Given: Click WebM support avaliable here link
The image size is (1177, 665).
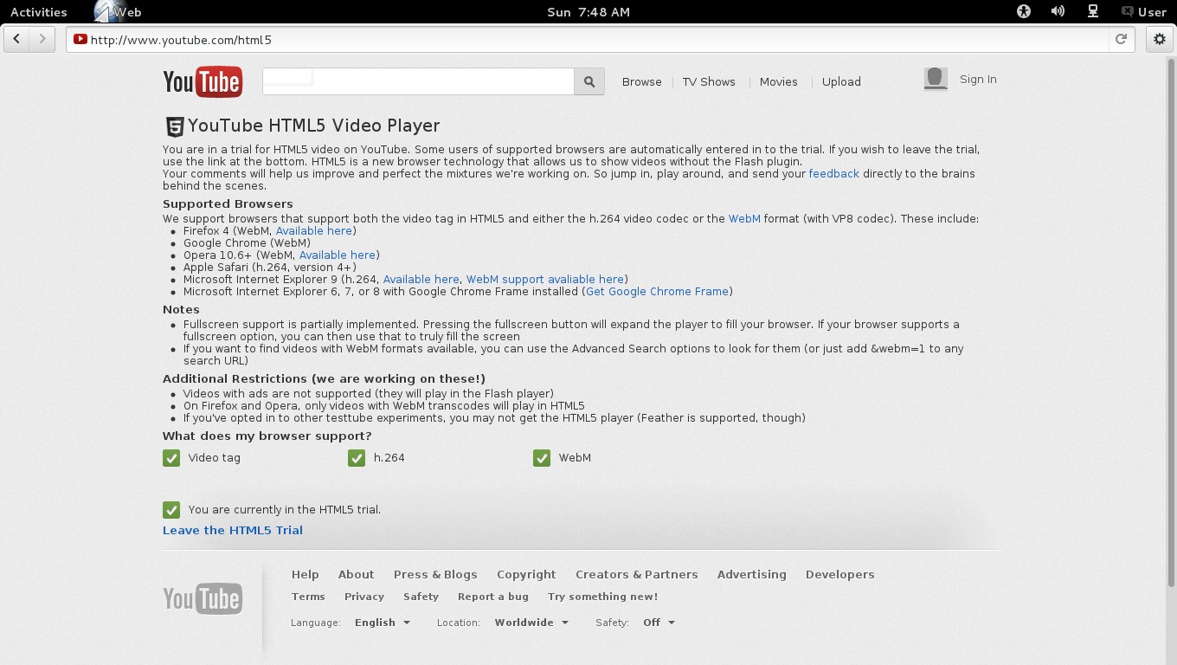Looking at the screenshot, I should [545, 279].
